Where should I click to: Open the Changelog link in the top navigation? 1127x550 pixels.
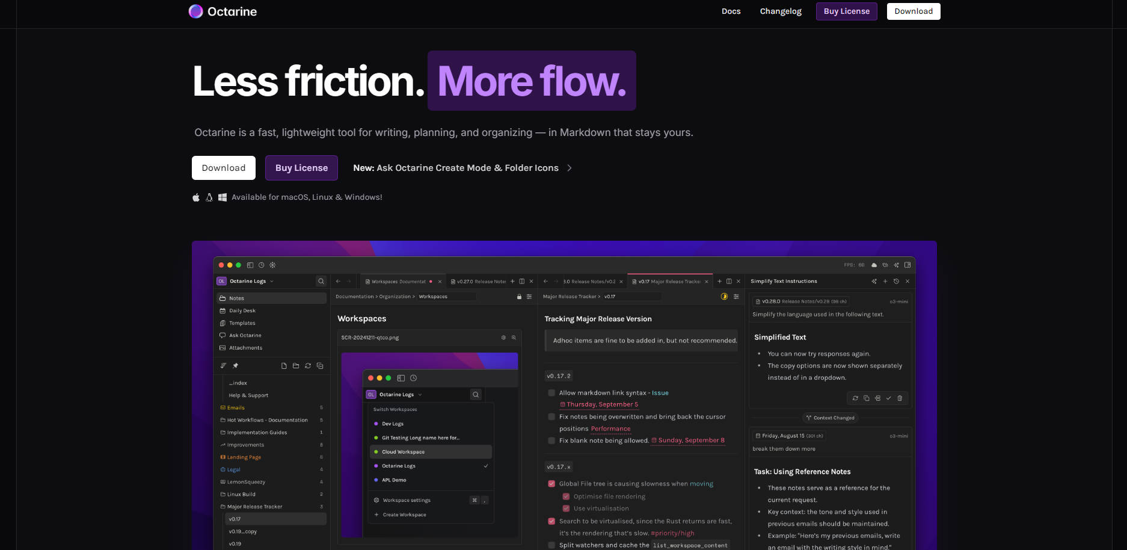(x=780, y=11)
